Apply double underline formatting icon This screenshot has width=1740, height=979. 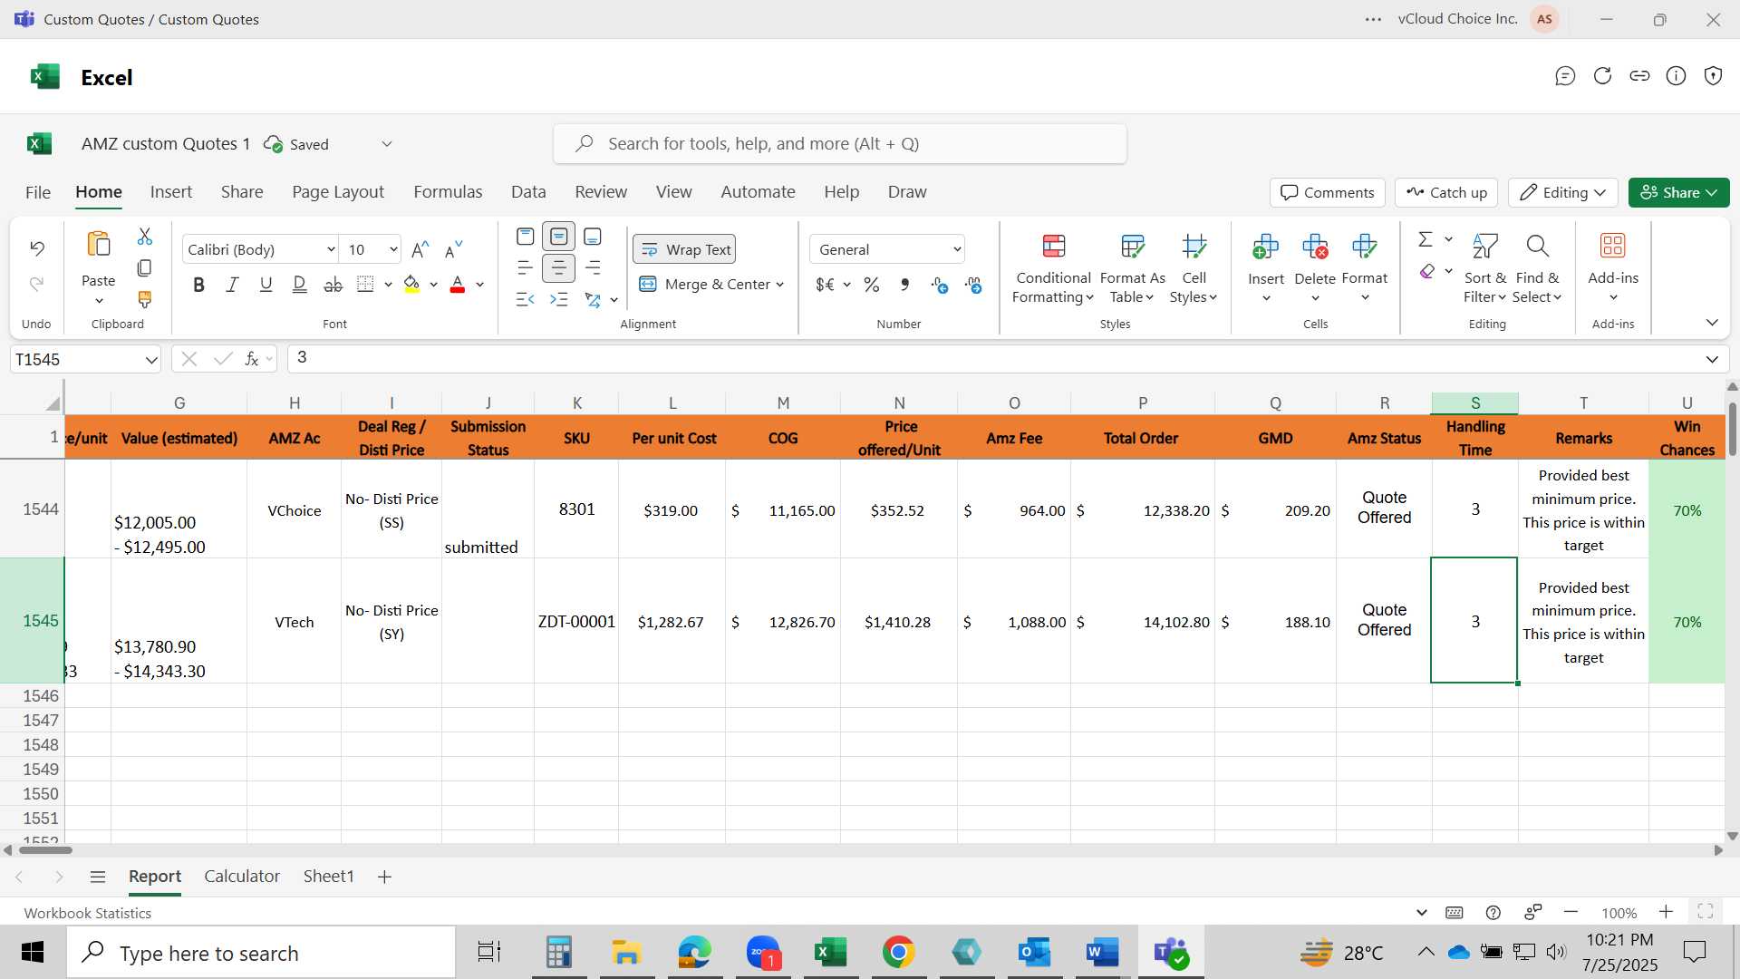click(x=299, y=285)
